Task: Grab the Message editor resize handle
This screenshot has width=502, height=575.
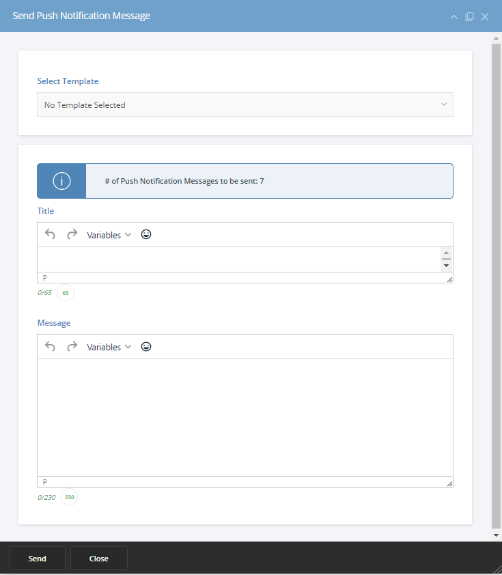Action: pos(449,483)
